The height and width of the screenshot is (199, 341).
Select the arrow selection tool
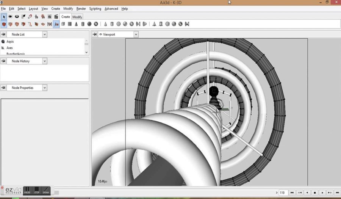click(x=4, y=17)
